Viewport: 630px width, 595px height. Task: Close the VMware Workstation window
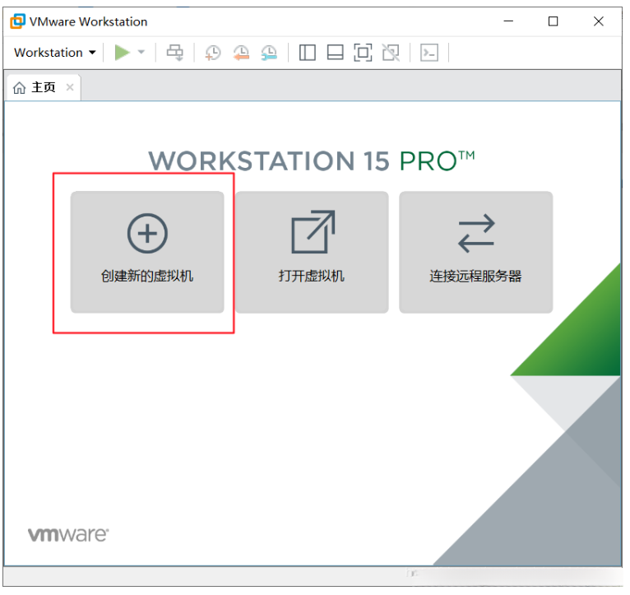tap(599, 21)
